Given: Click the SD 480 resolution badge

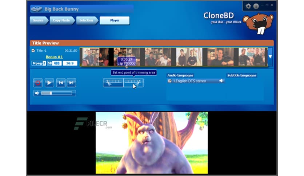Looking at the screenshot, I should [55, 63].
